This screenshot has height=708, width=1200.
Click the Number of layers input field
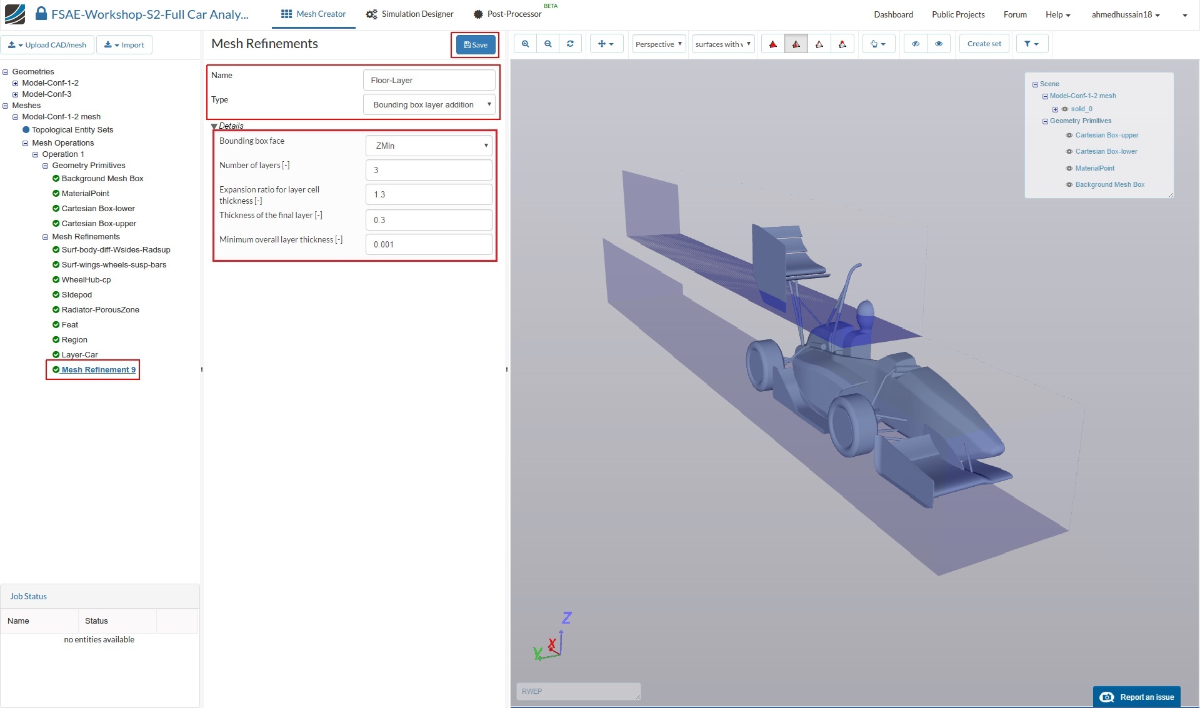[429, 170]
